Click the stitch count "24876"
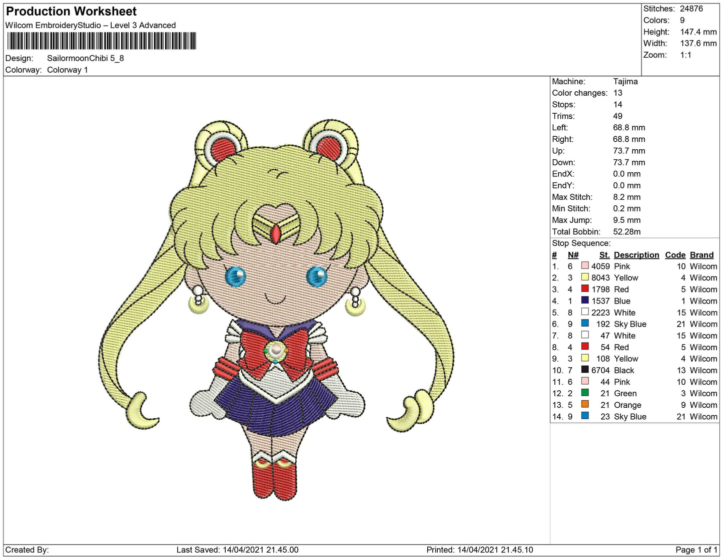 coord(691,9)
